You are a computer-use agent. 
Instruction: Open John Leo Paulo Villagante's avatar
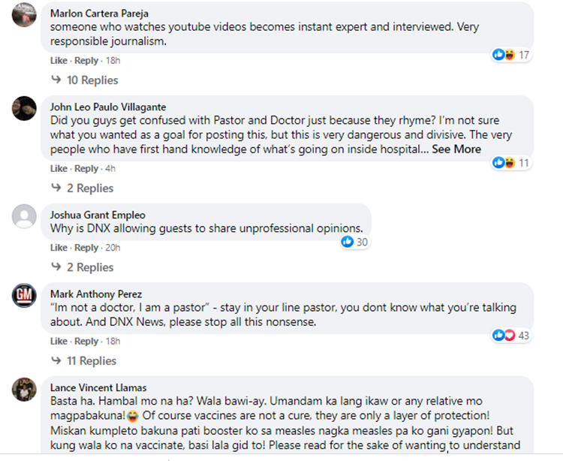tap(25, 108)
